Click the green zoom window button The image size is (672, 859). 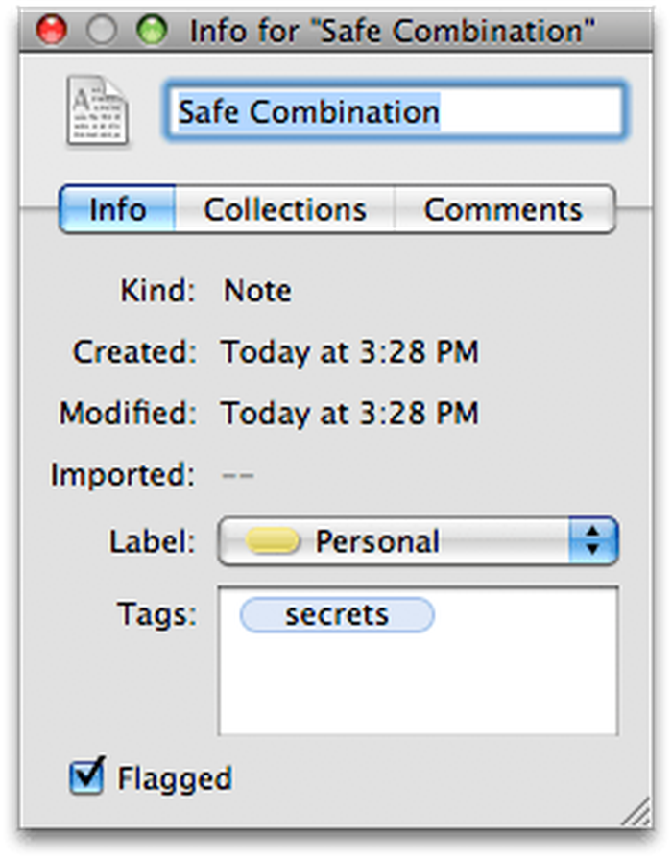[x=152, y=30]
